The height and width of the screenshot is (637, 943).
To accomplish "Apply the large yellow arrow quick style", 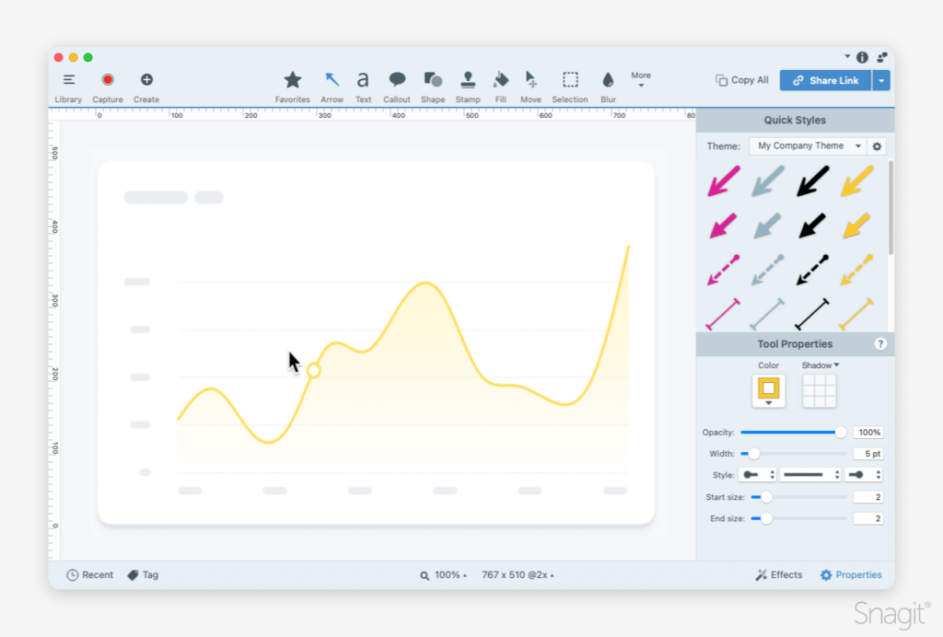I will [x=857, y=181].
